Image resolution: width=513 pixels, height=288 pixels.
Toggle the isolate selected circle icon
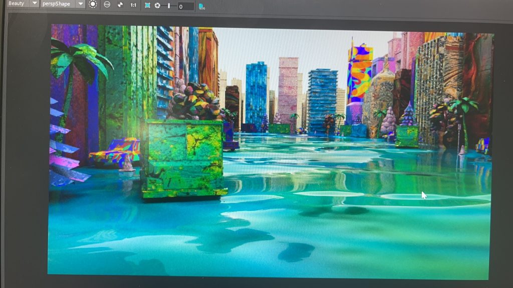tap(93, 4)
